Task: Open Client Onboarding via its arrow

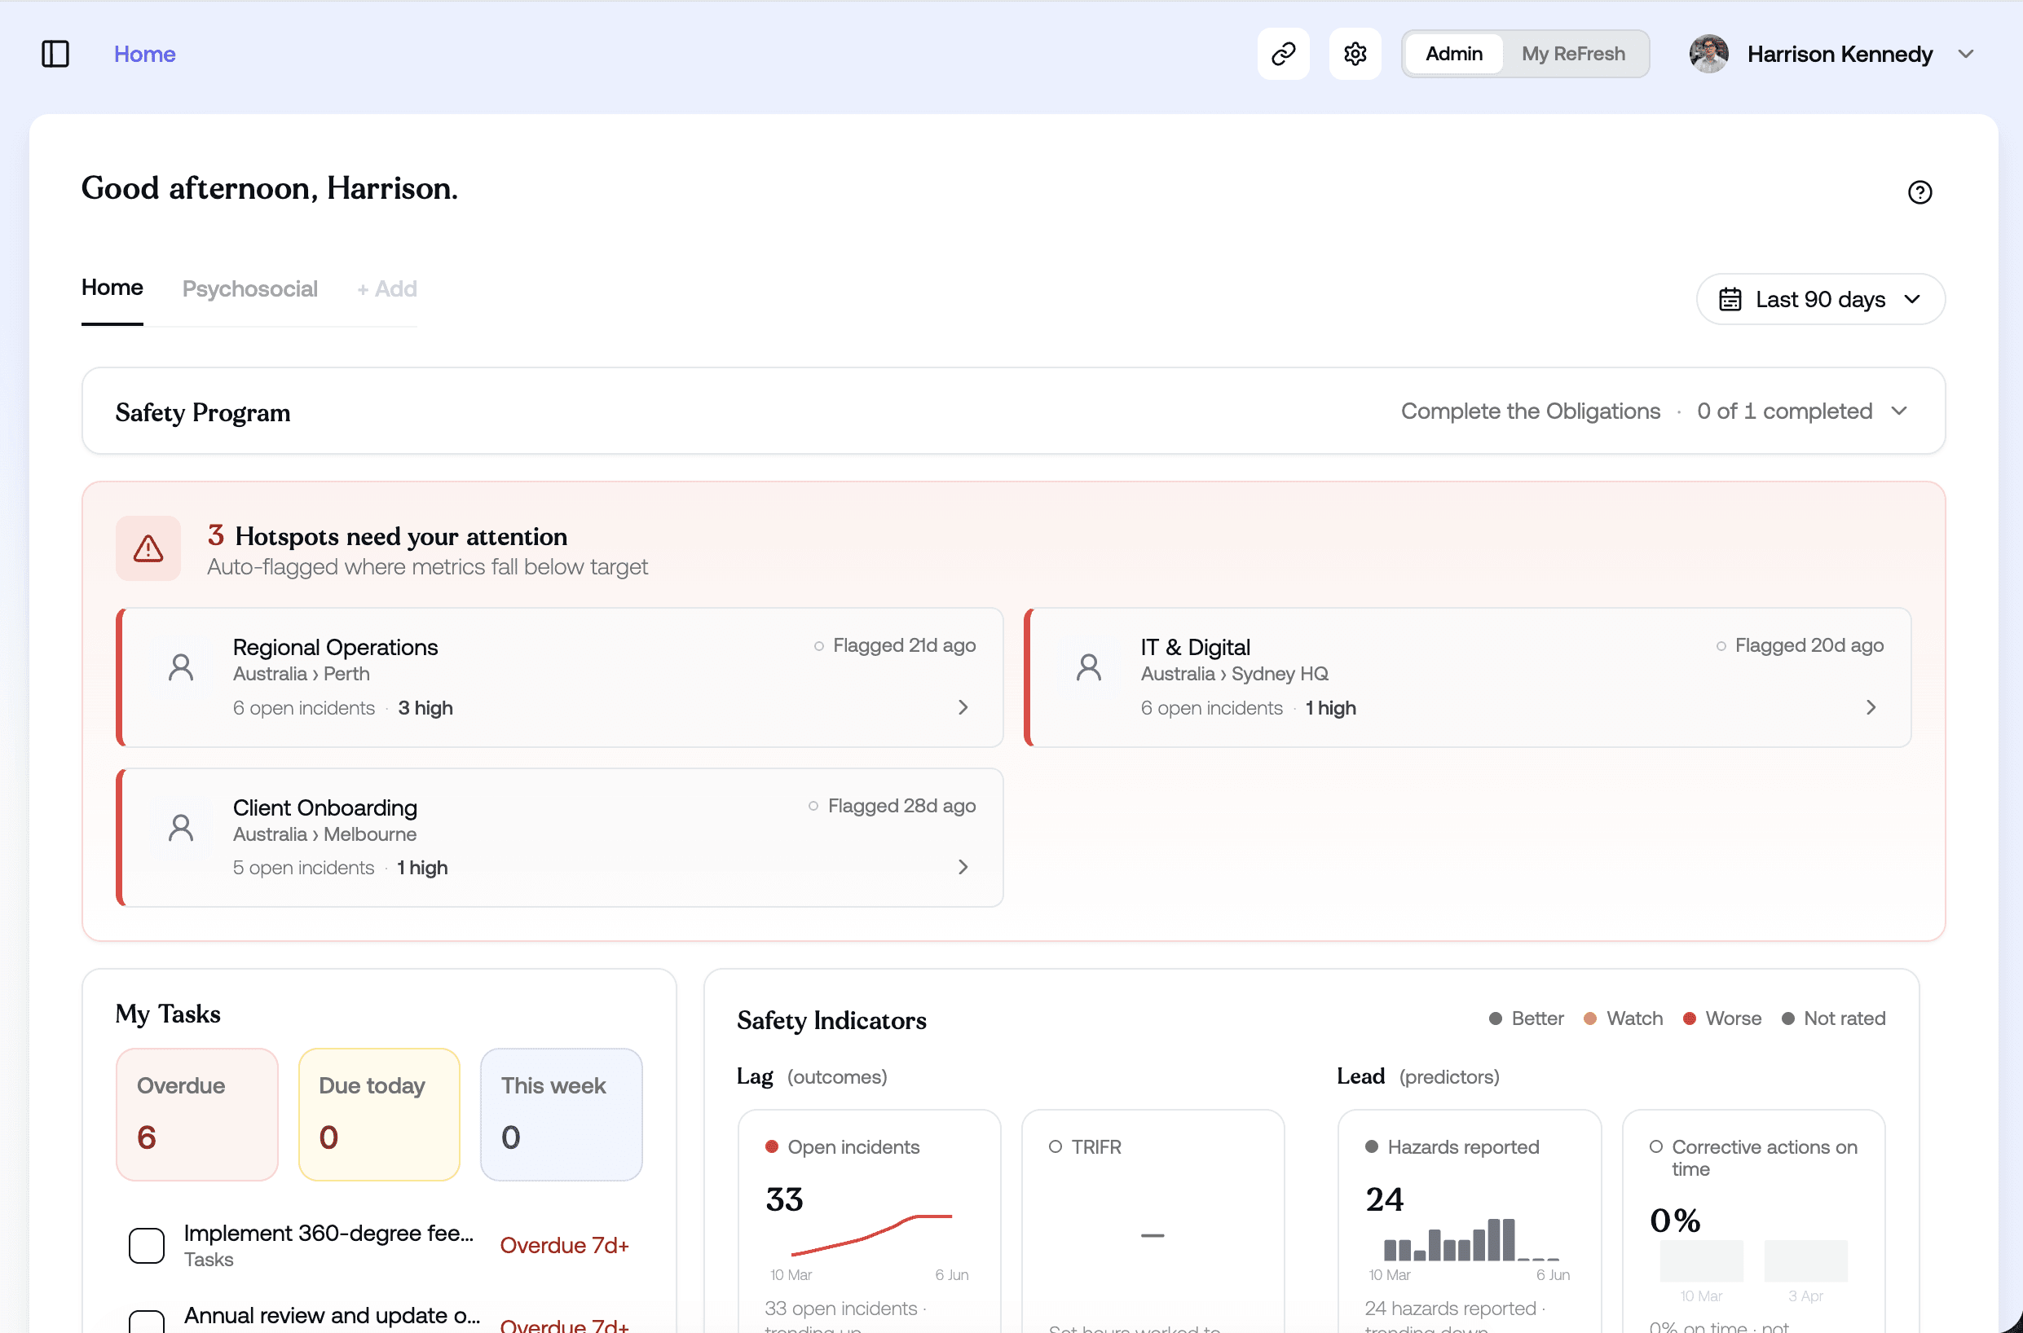Action: click(x=963, y=867)
